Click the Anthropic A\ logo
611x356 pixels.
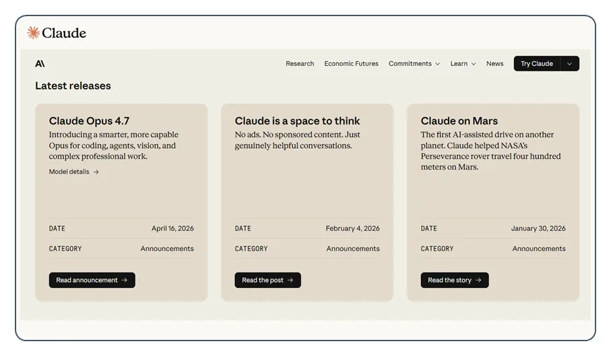point(40,63)
